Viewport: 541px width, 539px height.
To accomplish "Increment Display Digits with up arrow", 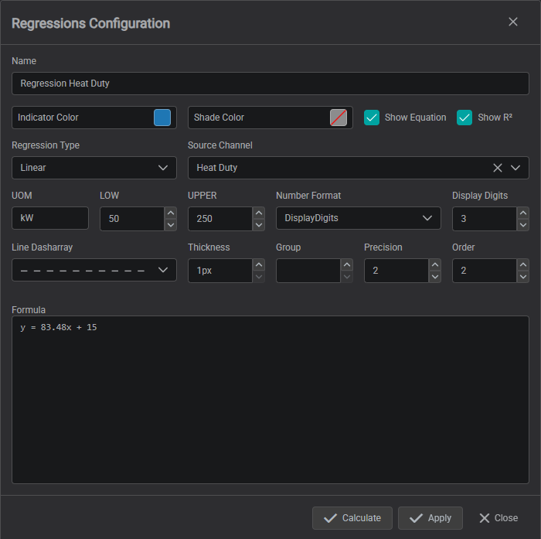I will pos(523,213).
